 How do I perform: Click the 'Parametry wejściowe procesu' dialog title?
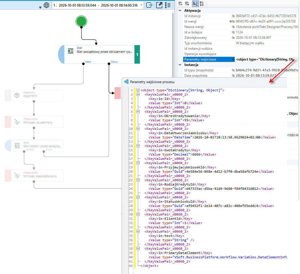(x=152, y=82)
